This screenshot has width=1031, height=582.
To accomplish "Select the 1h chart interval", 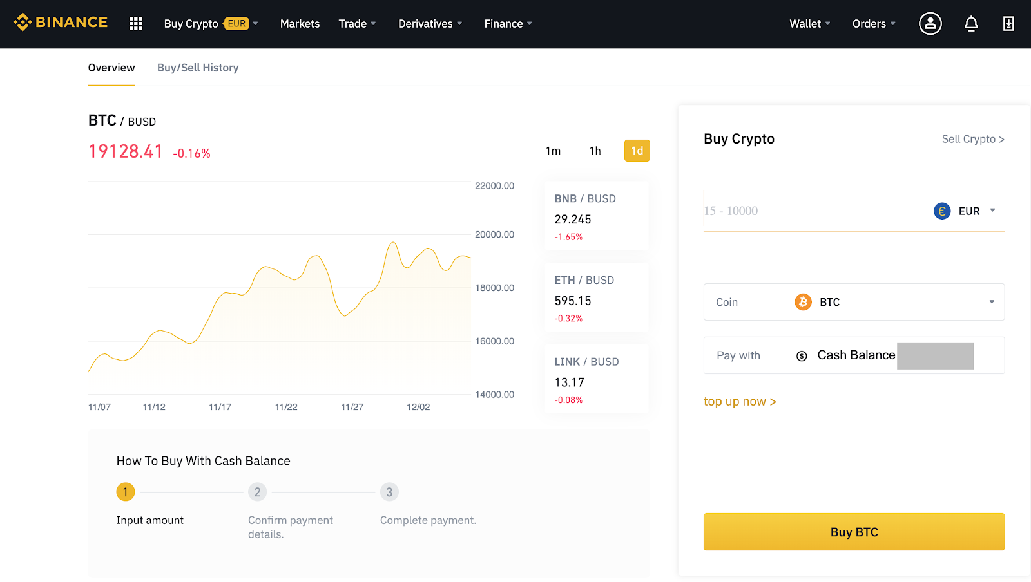I will point(595,151).
